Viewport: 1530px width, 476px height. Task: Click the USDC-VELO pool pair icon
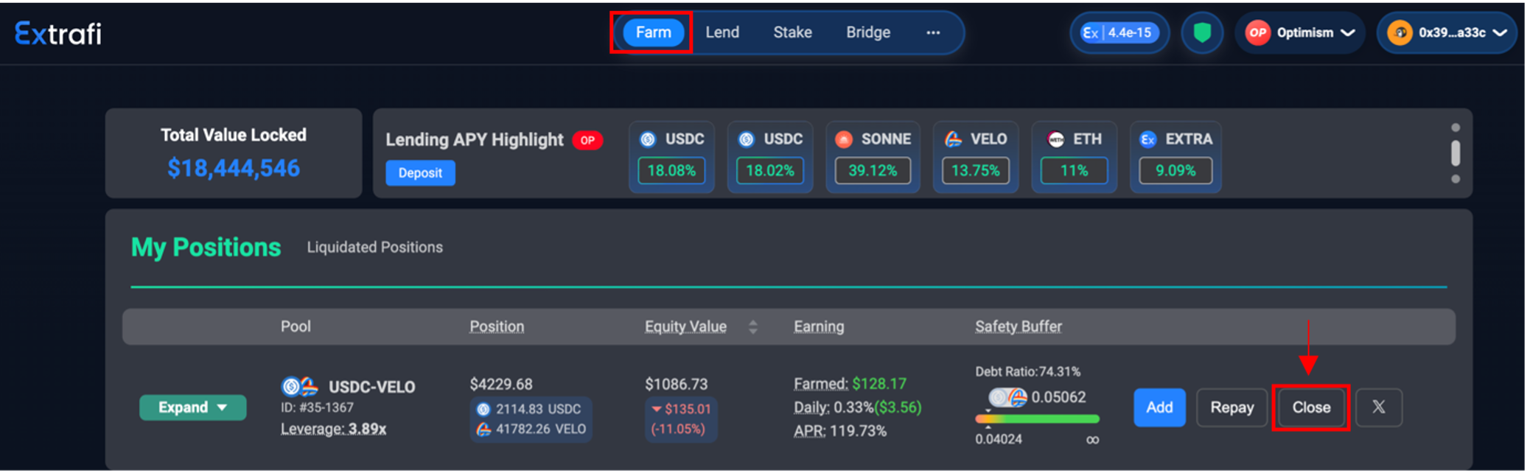[299, 386]
